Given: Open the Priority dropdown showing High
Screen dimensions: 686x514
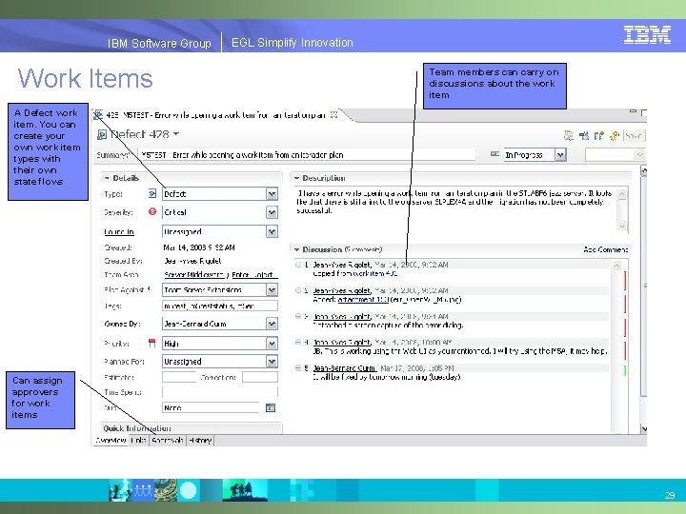Looking at the screenshot, I should (x=272, y=344).
